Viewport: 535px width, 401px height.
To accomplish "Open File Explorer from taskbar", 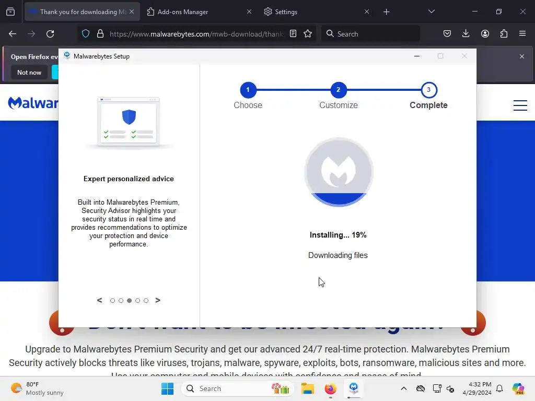I will point(307,388).
